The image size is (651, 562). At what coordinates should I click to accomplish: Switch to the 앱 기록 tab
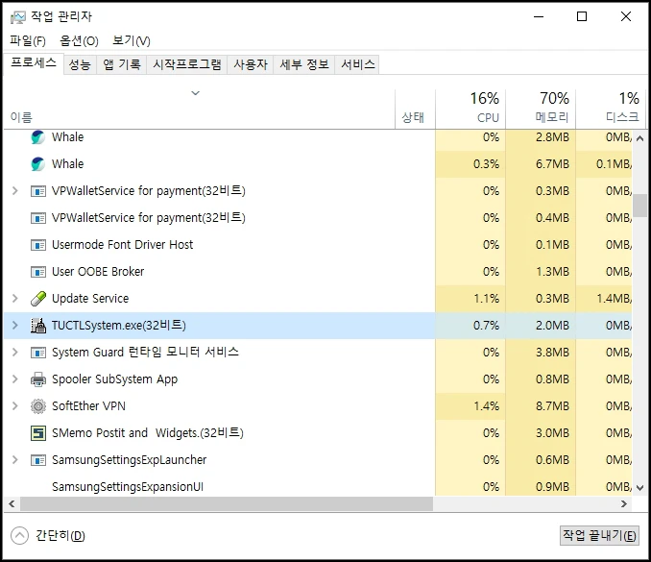tap(122, 64)
